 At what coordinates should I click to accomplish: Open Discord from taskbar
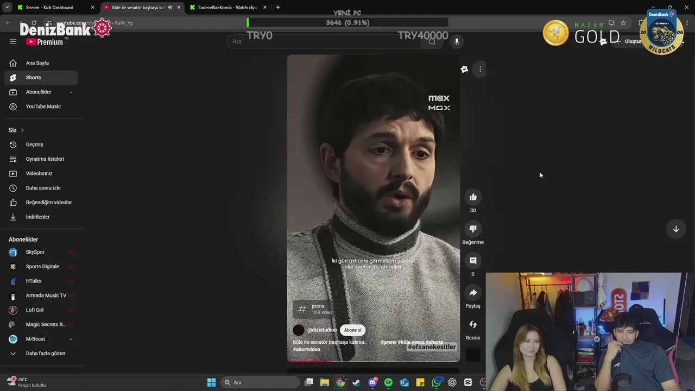coord(372,382)
